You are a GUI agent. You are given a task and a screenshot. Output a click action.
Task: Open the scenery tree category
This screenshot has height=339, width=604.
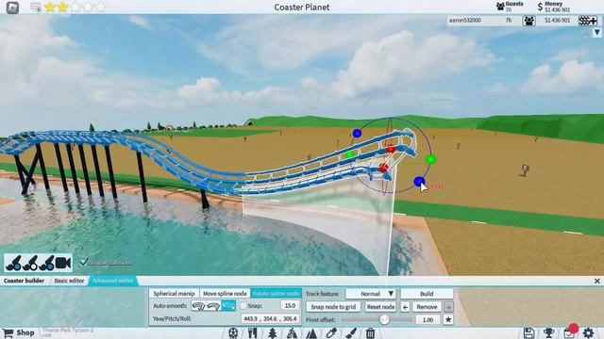[x=273, y=332]
